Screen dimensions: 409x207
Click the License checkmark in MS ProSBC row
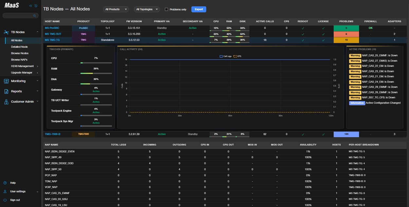coord(323,28)
